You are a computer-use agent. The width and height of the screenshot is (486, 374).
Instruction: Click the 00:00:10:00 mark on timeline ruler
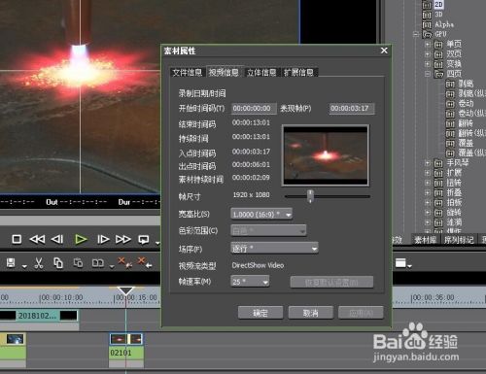pyautogui.click(x=61, y=297)
